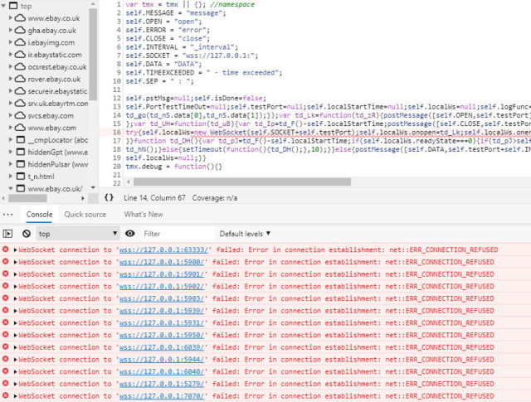531x402 pixels.
Task: Toggle the console sidebar panel icon
Action: pyautogui.click(x=7, y=234)
